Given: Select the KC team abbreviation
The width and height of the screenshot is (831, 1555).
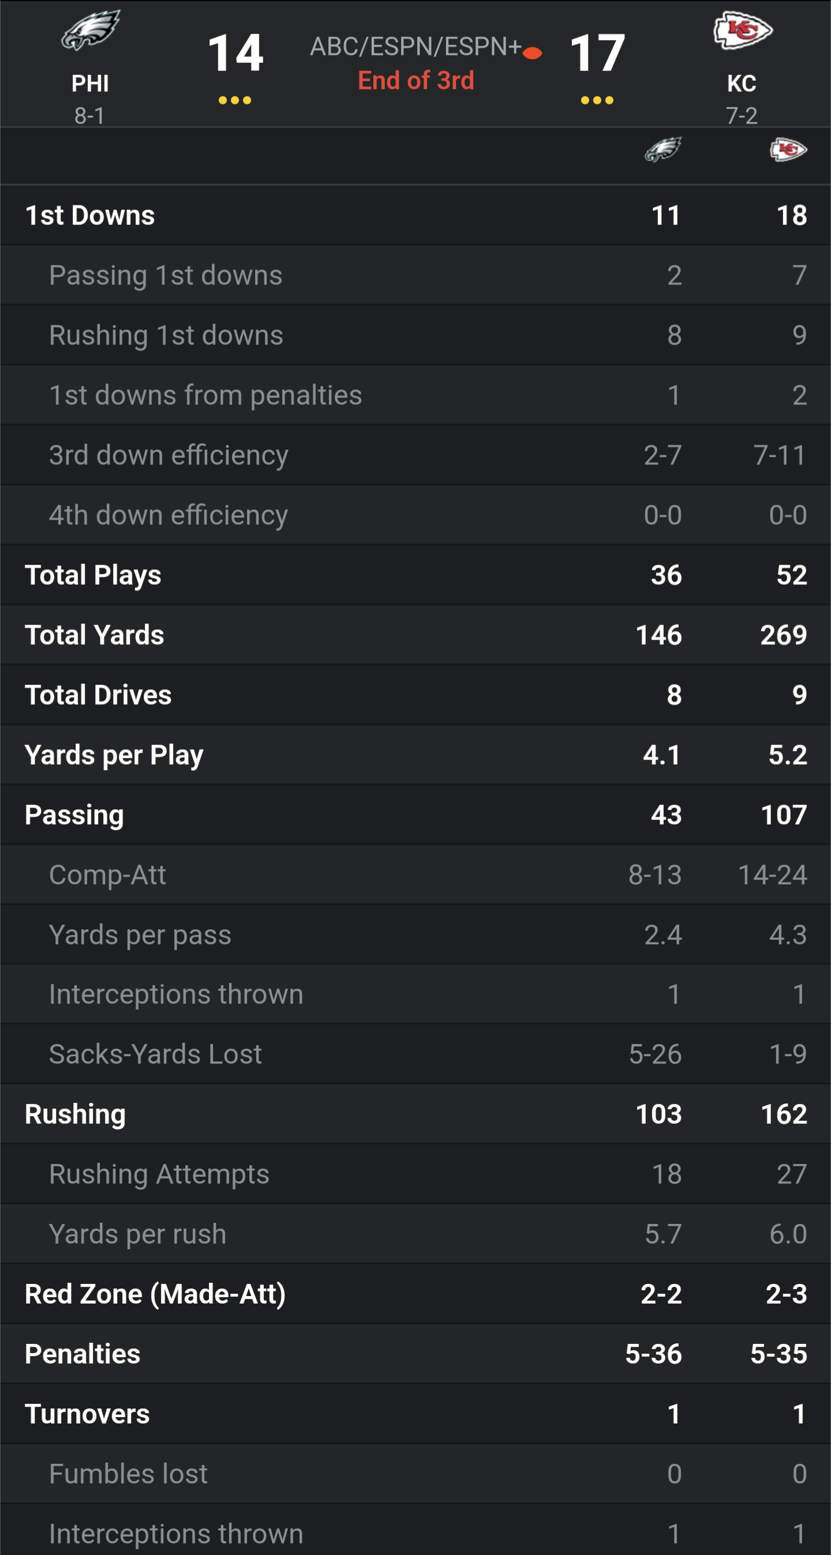Looking at the screenshot, I should pyautogui.click(x=742, y=83).
